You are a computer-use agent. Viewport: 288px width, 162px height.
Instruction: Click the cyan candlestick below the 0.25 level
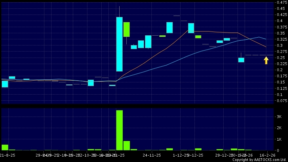coord(241,60)
